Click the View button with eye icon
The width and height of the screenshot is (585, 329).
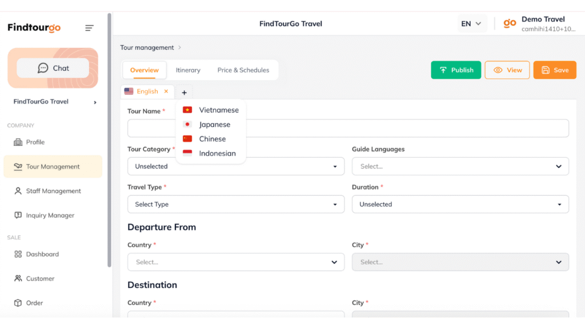[x=507, y=70]
